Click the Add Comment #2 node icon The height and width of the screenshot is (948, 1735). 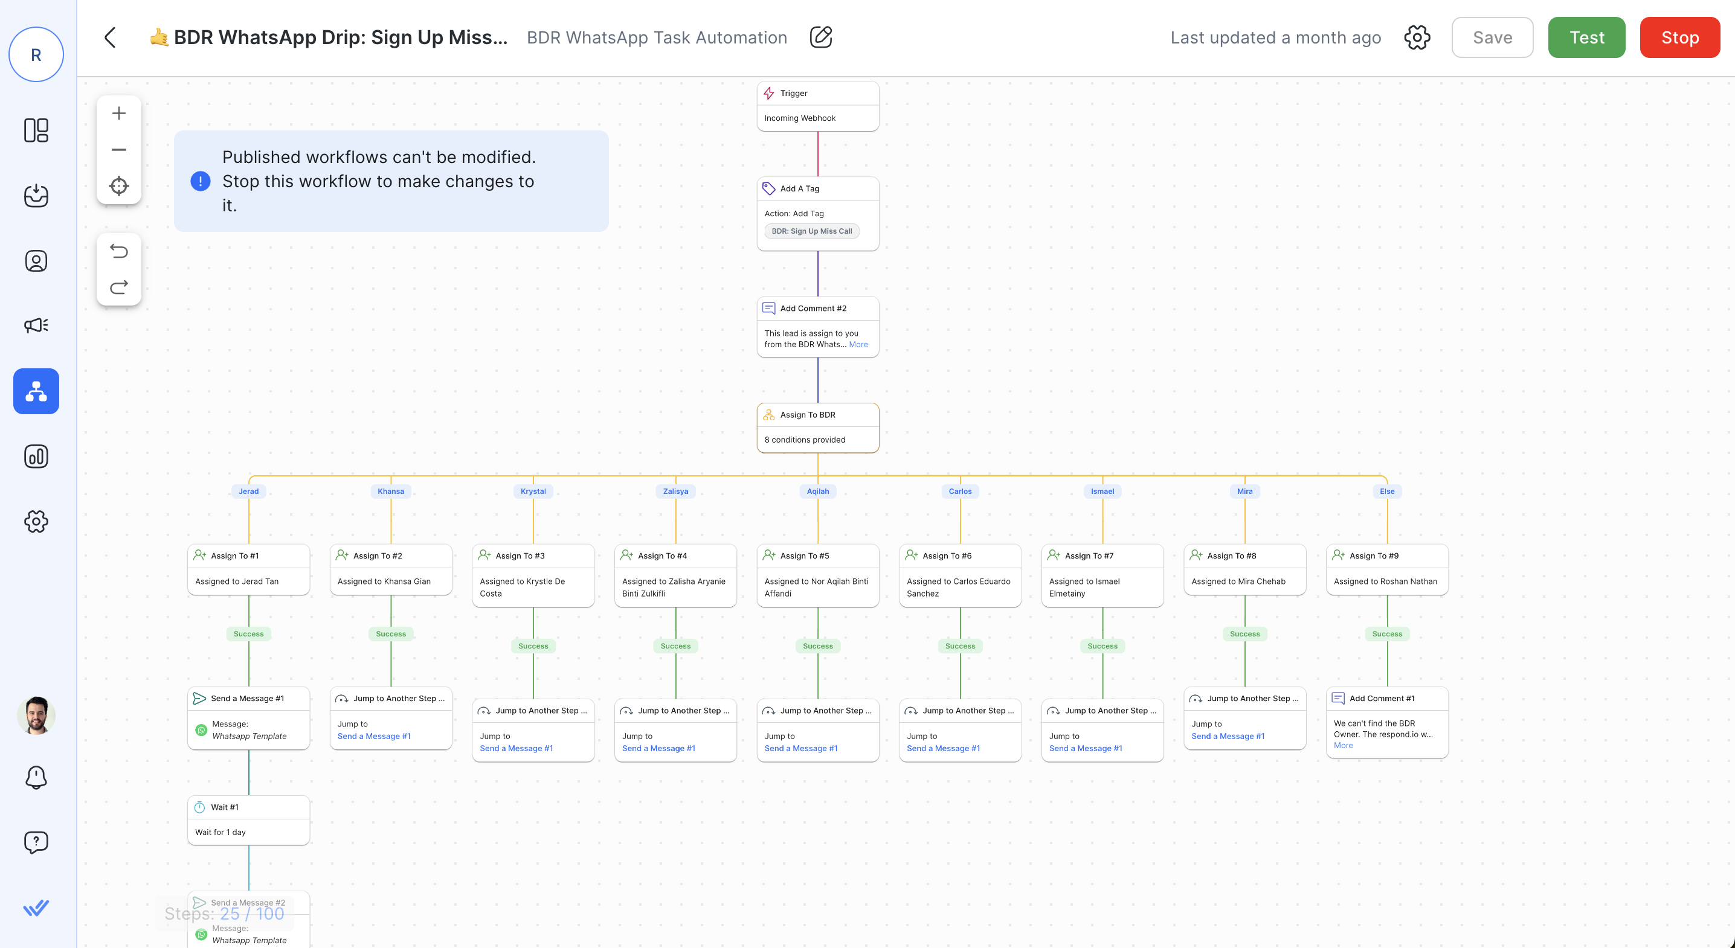[768, 307]
